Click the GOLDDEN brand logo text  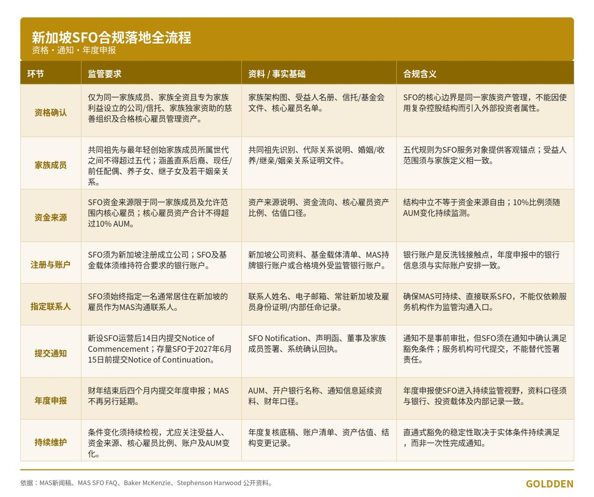[549, 484]
